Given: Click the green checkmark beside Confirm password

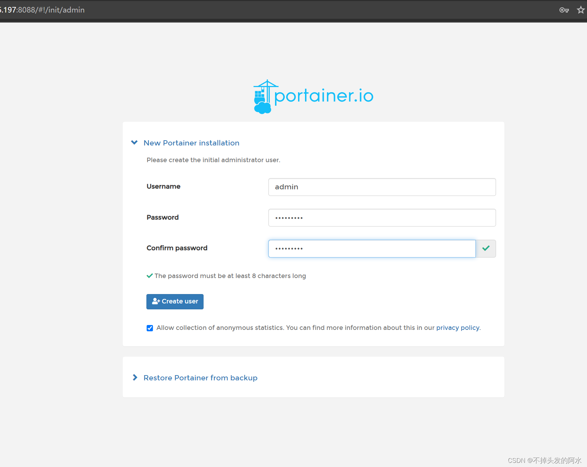Looking at the screenshot, I should pyautogui.click(x=486, y=248).
